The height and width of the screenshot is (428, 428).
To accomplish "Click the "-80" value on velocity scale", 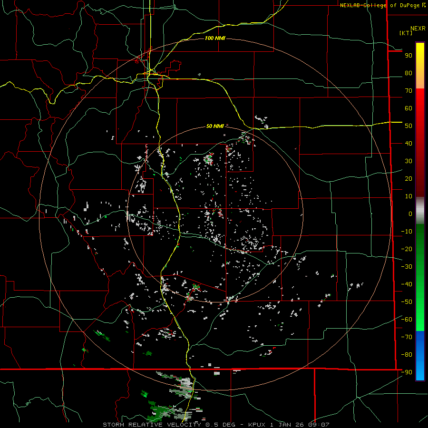I will [407, 355].
